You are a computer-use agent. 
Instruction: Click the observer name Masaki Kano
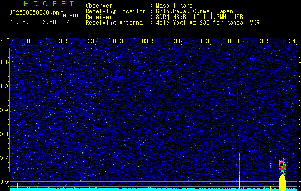(x=174, y=5)
